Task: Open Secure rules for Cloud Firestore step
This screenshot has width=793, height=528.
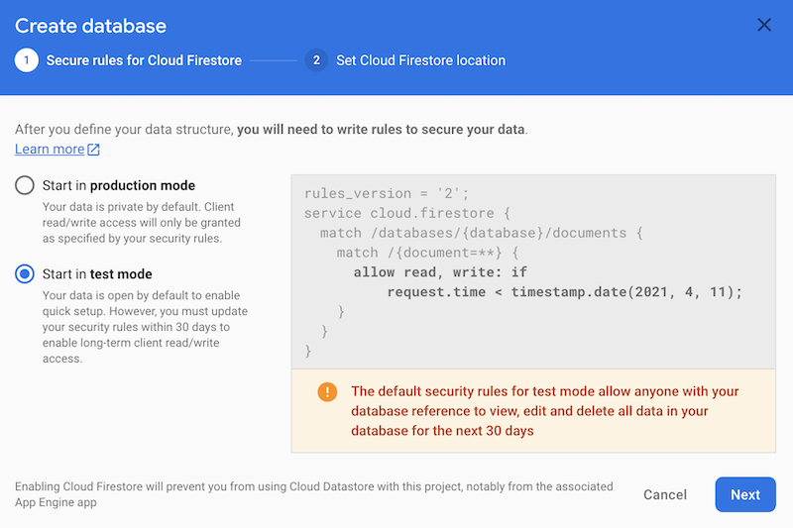Action: point(144,60)
